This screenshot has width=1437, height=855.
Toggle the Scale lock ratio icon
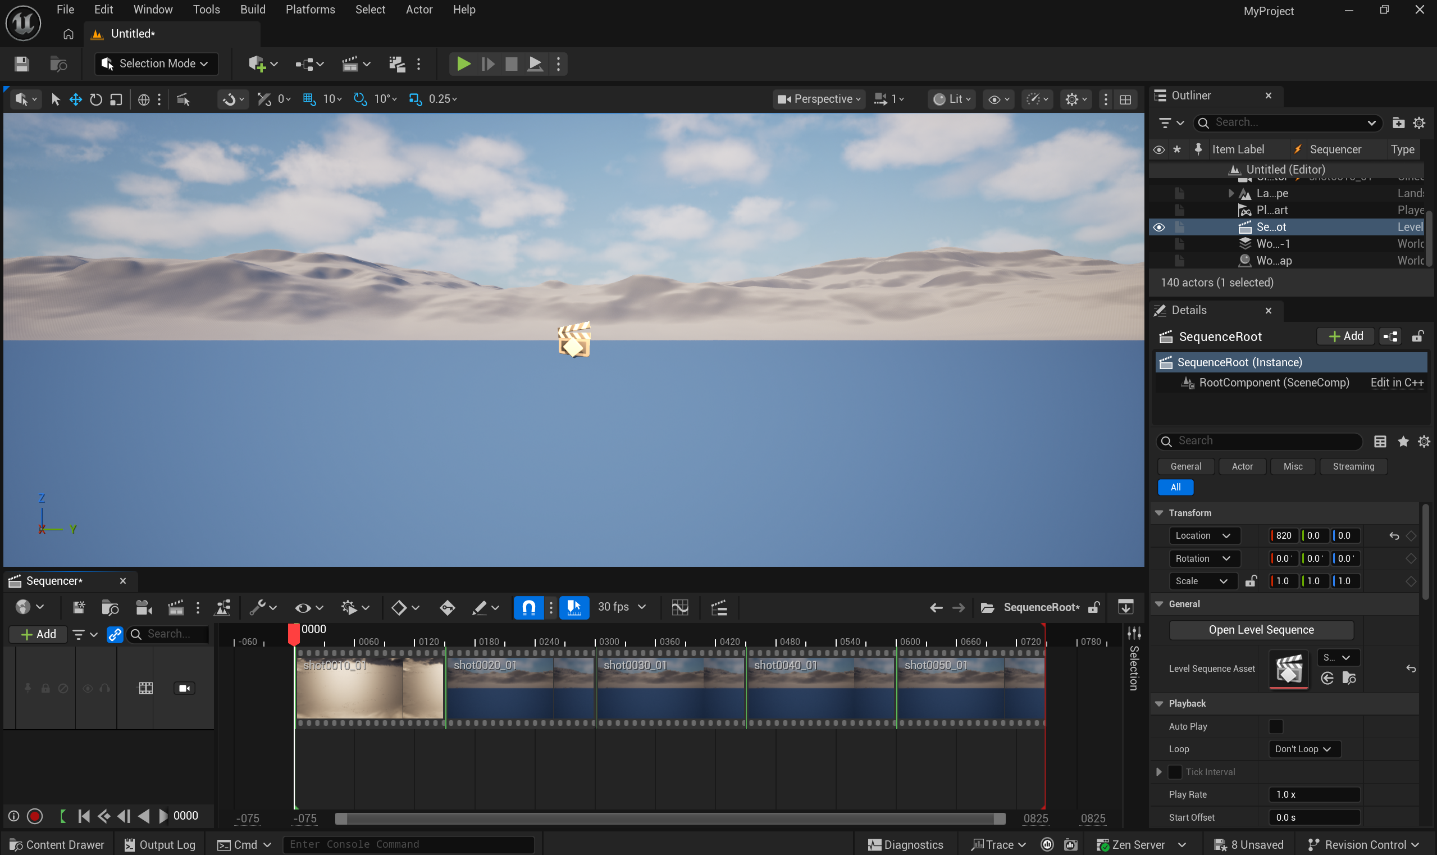pos(1251,581)
